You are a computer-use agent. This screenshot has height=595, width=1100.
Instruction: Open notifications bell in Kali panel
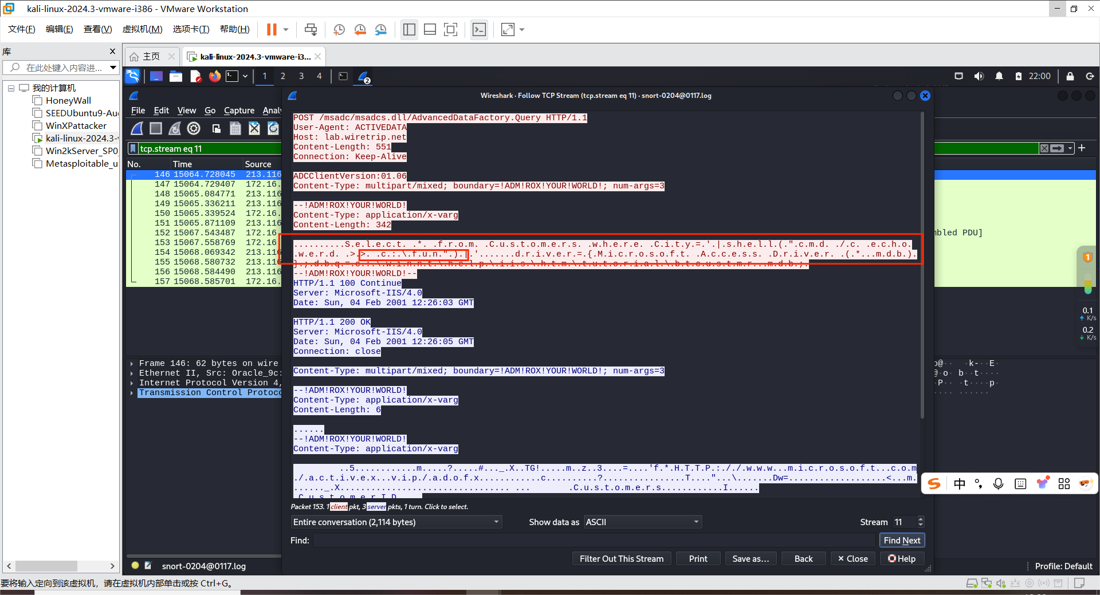tap(999, 76)
